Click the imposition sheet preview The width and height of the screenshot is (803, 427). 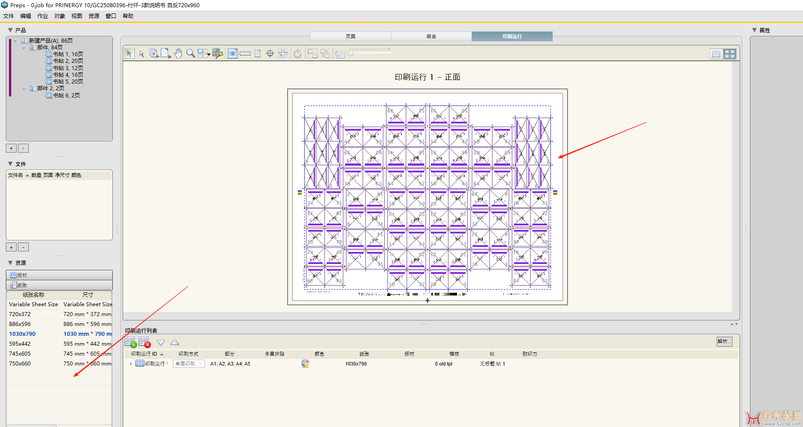pos(427,197)
